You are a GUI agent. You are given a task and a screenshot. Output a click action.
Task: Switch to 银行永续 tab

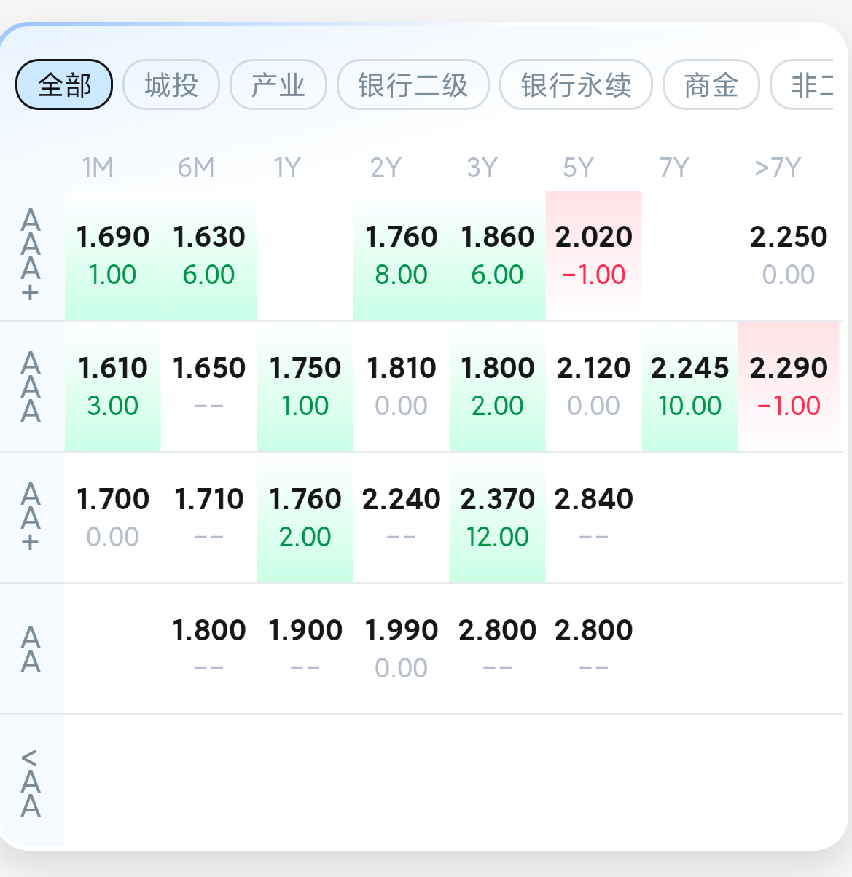click(x=576, y=85)
